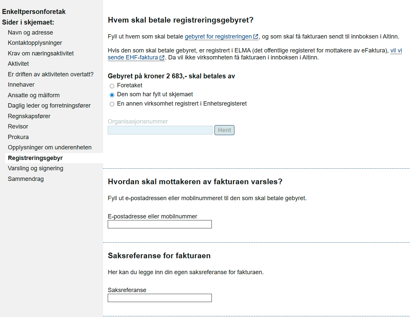Go to 'Navn og adresse' page

point(30,33)
